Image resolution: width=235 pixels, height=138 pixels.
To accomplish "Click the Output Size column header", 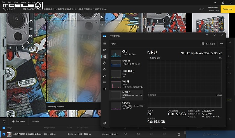I will coord(83,128).
